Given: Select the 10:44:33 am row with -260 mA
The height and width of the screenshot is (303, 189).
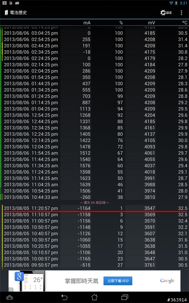Looking at the screenshot, I should 94,197.
